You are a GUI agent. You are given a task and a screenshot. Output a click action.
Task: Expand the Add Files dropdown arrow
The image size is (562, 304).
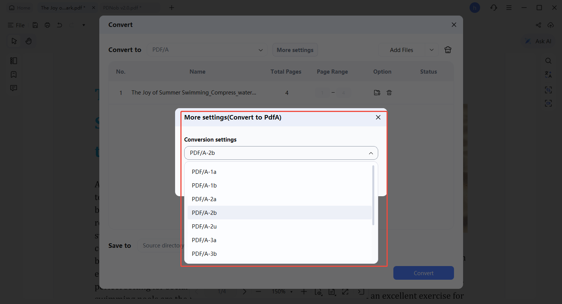(432, 50)
